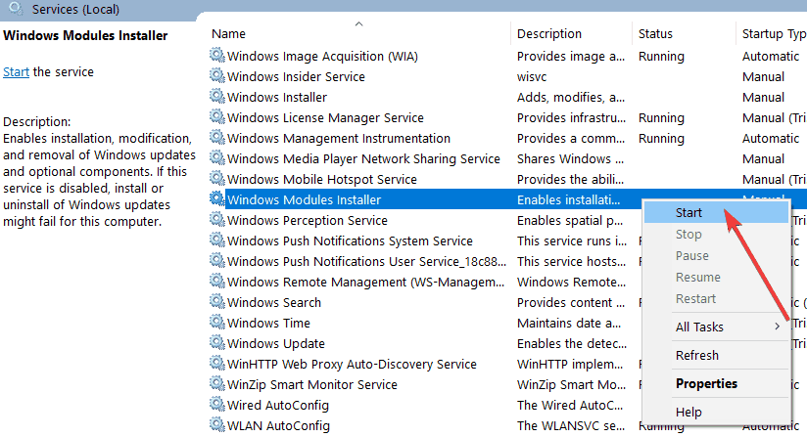Choose Pause in the context menu
This screenshot has width=807, height=437.
point(716,256)
